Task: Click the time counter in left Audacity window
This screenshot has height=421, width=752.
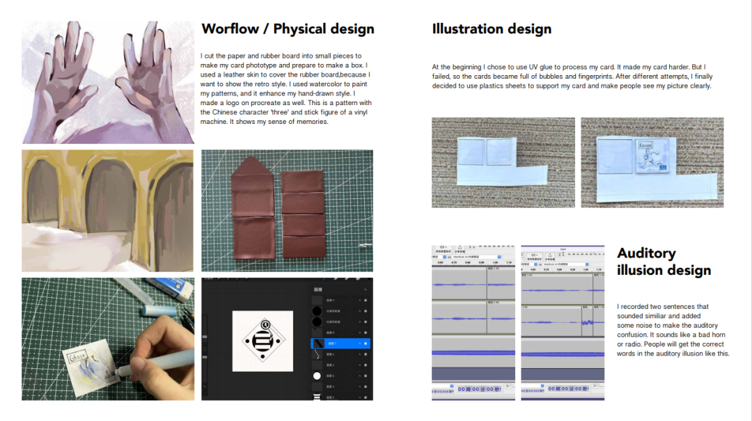Action: tap(480, 389)
